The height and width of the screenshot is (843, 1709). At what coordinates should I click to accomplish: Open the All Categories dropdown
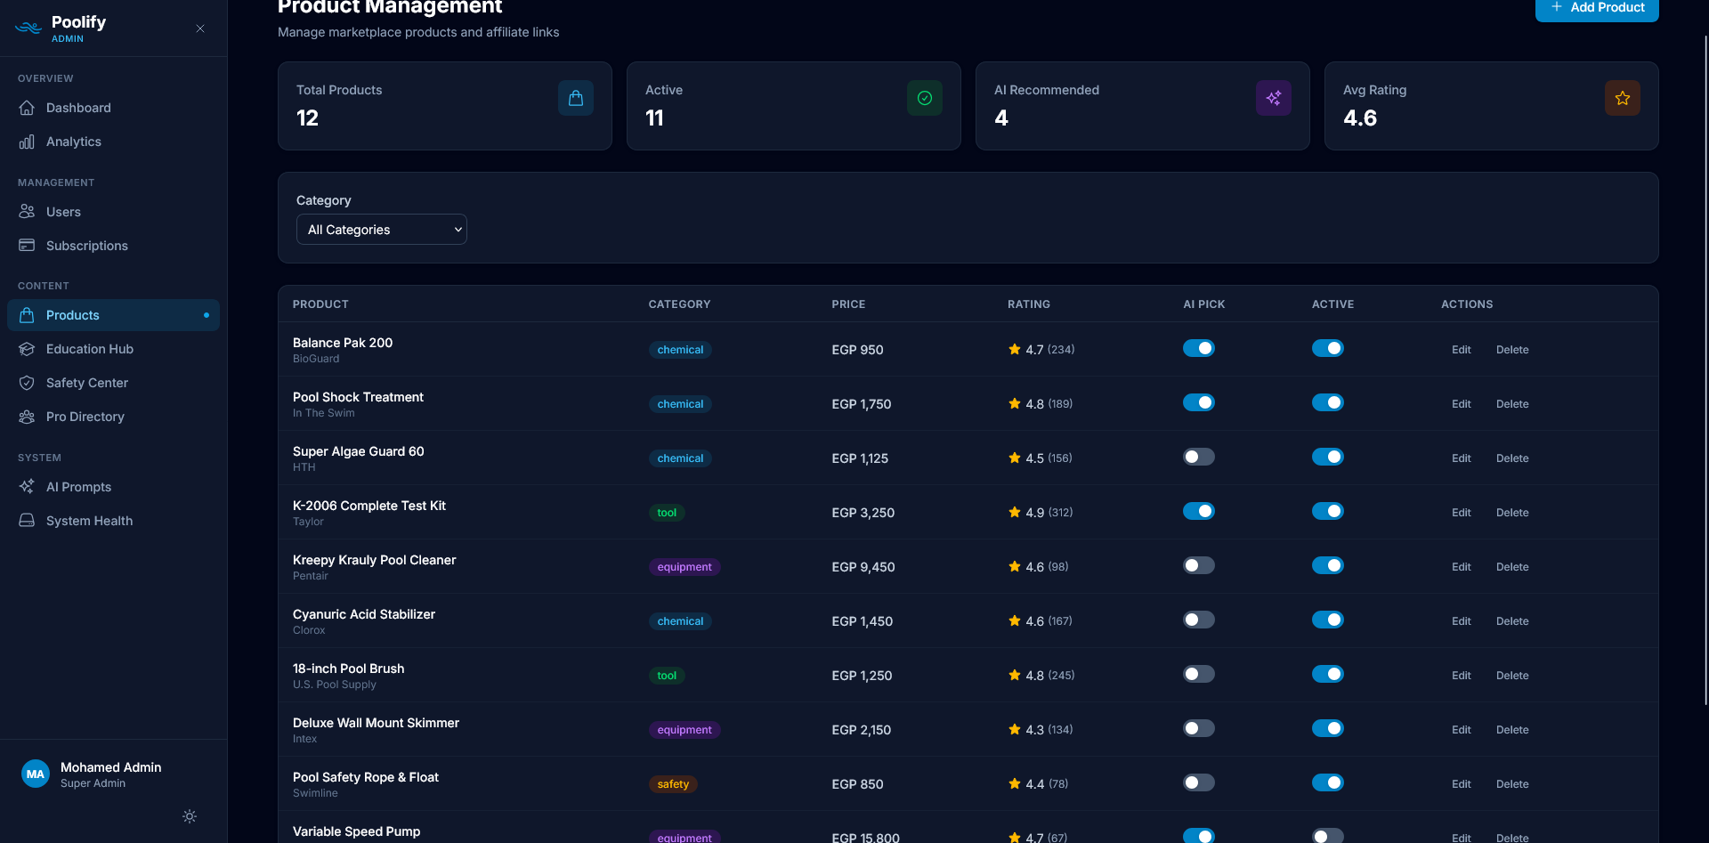382,230
